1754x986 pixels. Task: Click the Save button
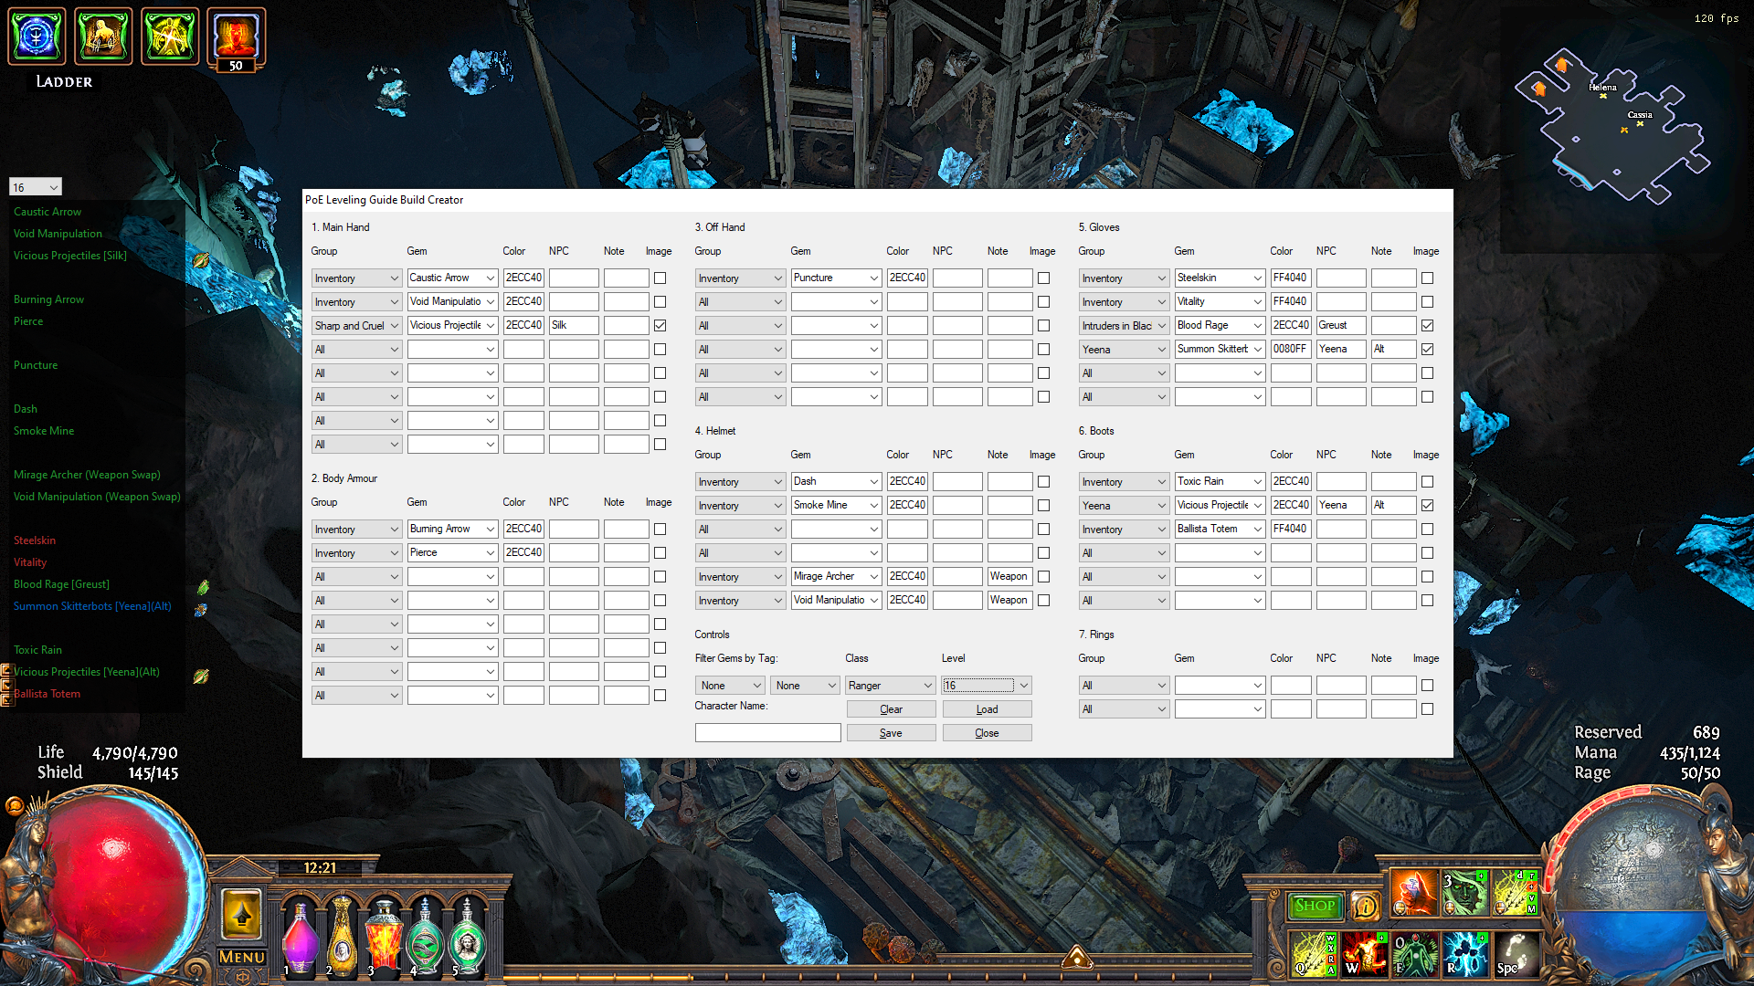(x=891, y=733)
